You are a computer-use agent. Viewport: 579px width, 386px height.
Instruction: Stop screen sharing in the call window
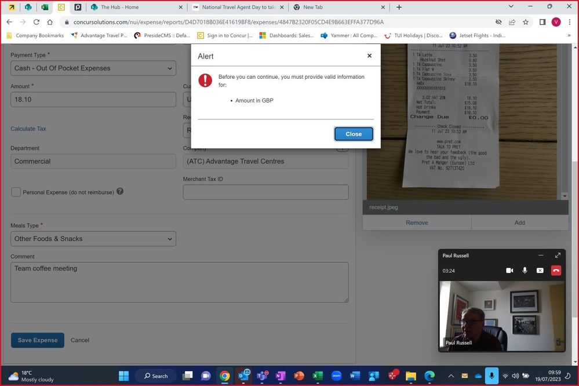540,271
